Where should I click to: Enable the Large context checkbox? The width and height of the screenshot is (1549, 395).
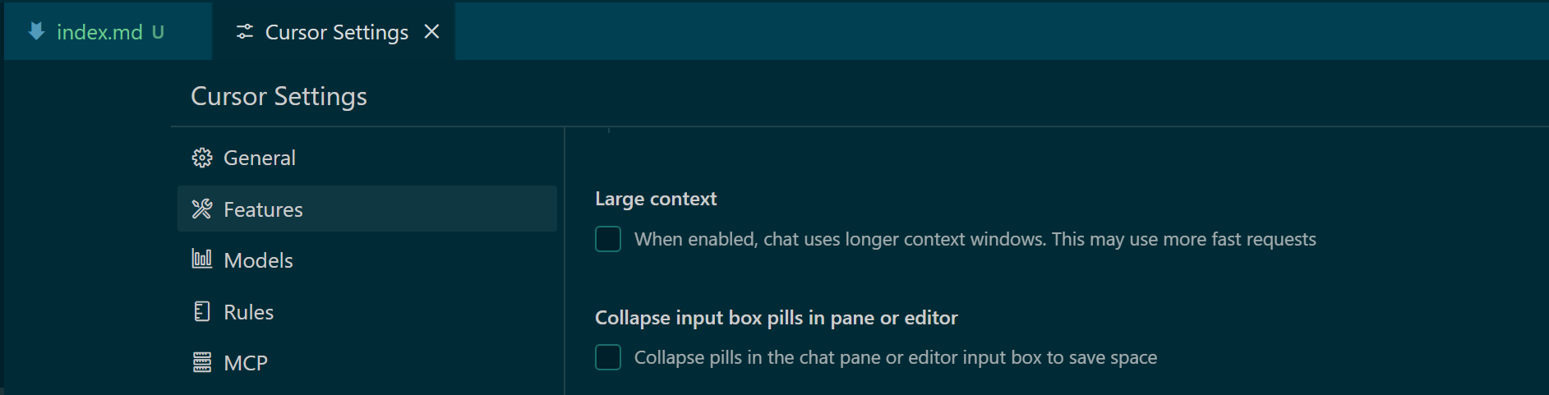coord(608,239)
